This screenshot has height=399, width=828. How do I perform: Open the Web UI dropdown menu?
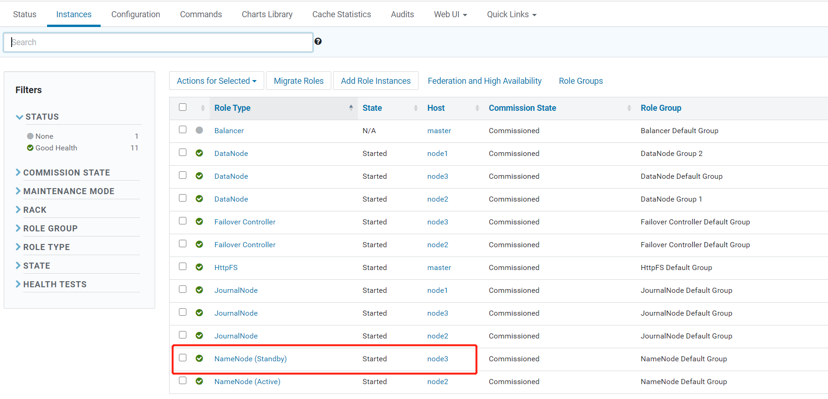point(450,14)
